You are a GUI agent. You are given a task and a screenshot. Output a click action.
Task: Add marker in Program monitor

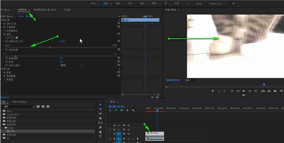[213, 91]
